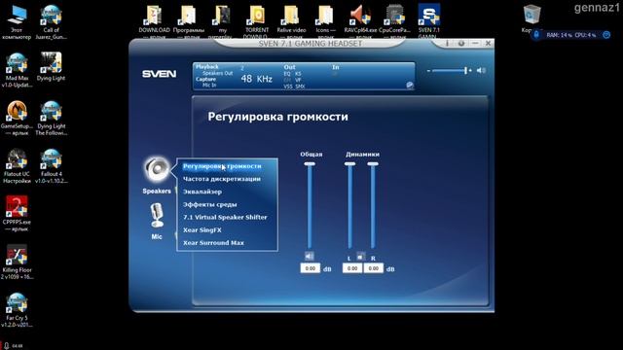Select the Mic device icon
This screenshot has width=623, height=350.
pos(157,216)
